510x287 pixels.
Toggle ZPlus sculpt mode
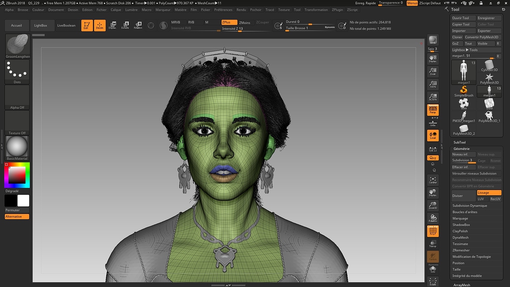tap(229, 23)
